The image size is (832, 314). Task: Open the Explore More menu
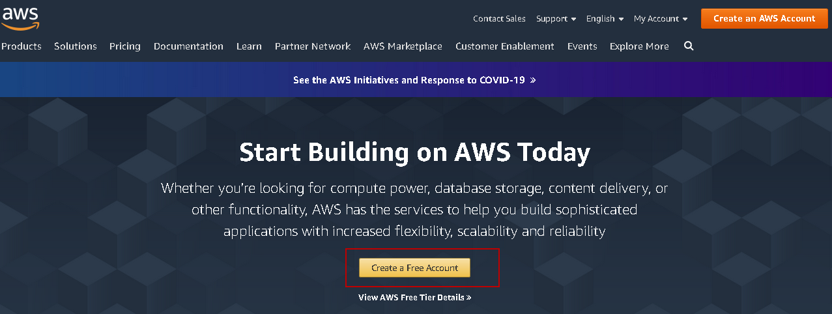click(x=639, y=46)
